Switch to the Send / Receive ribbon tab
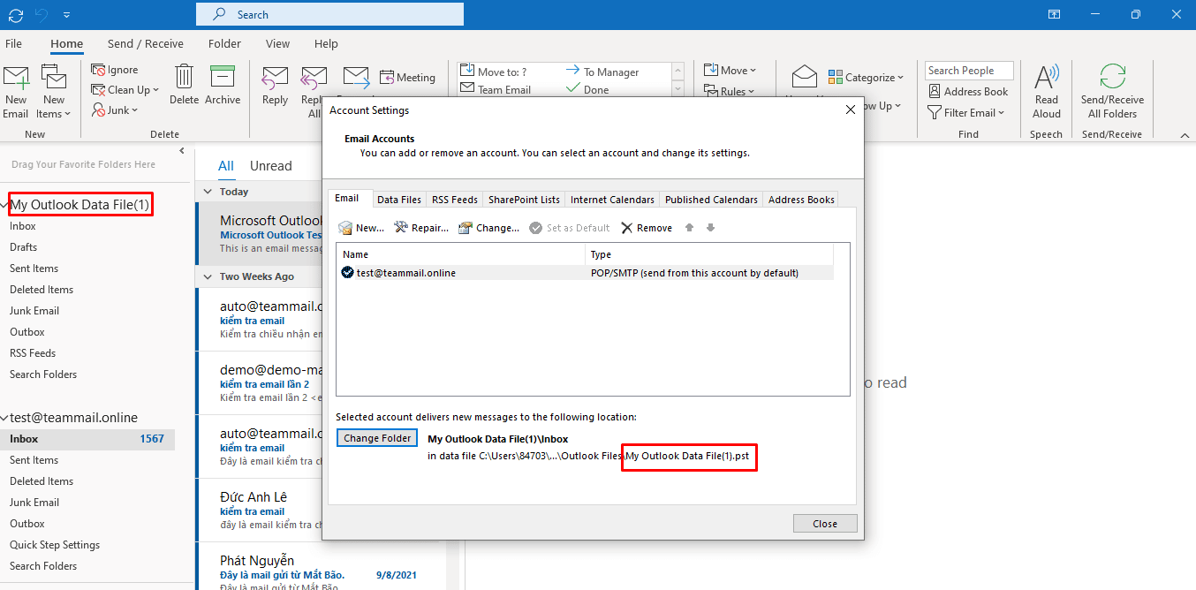 [x=146, y=43]
